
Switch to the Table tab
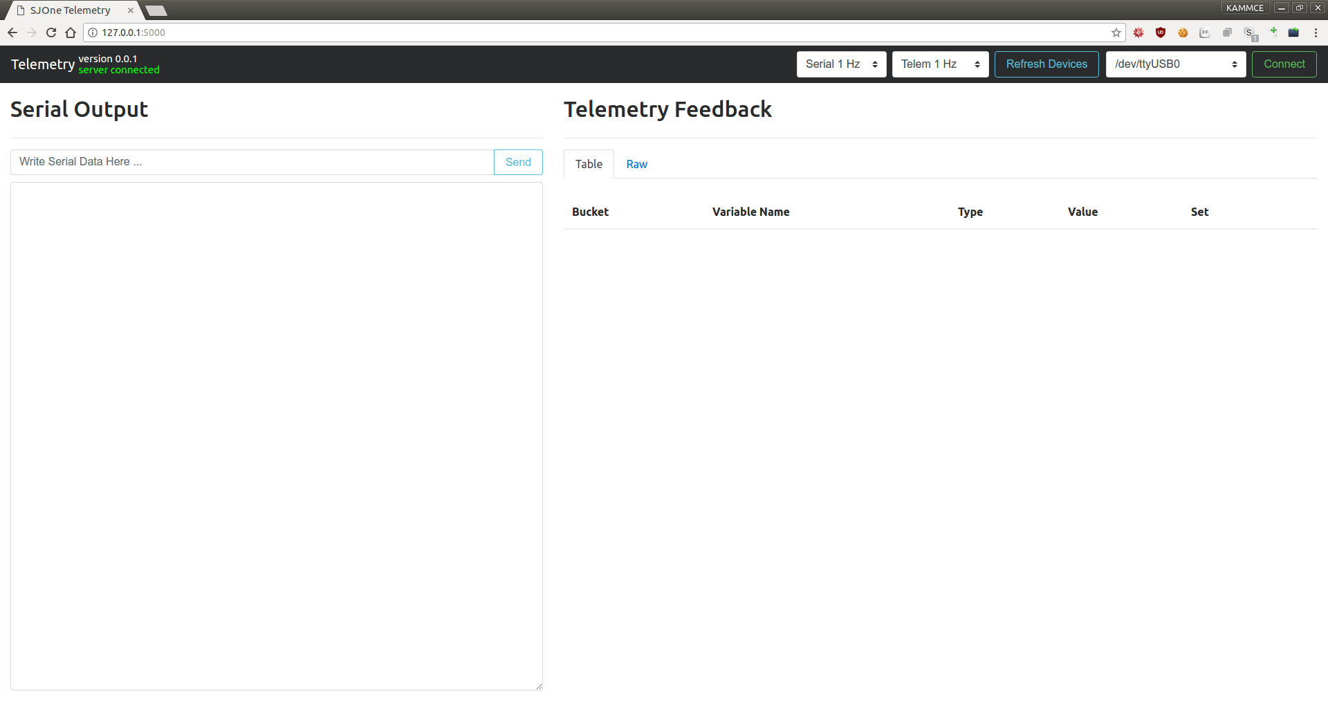click(x=589, y=164)
